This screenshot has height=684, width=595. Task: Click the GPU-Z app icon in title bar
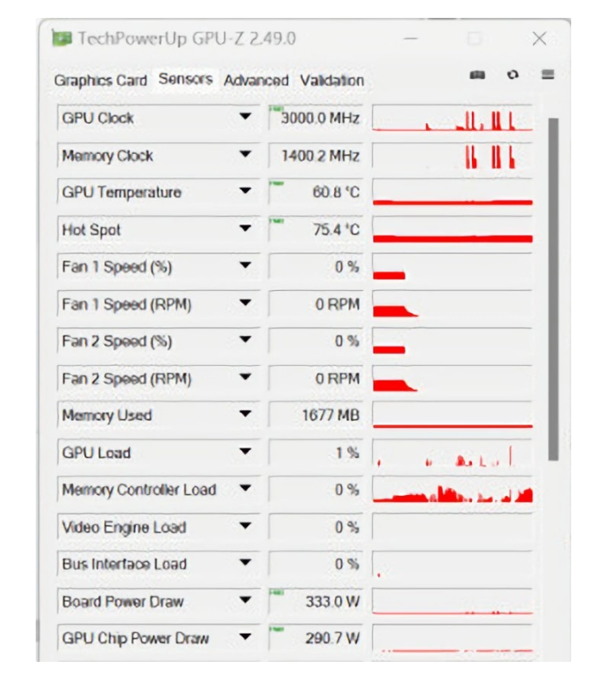point(61,38)
